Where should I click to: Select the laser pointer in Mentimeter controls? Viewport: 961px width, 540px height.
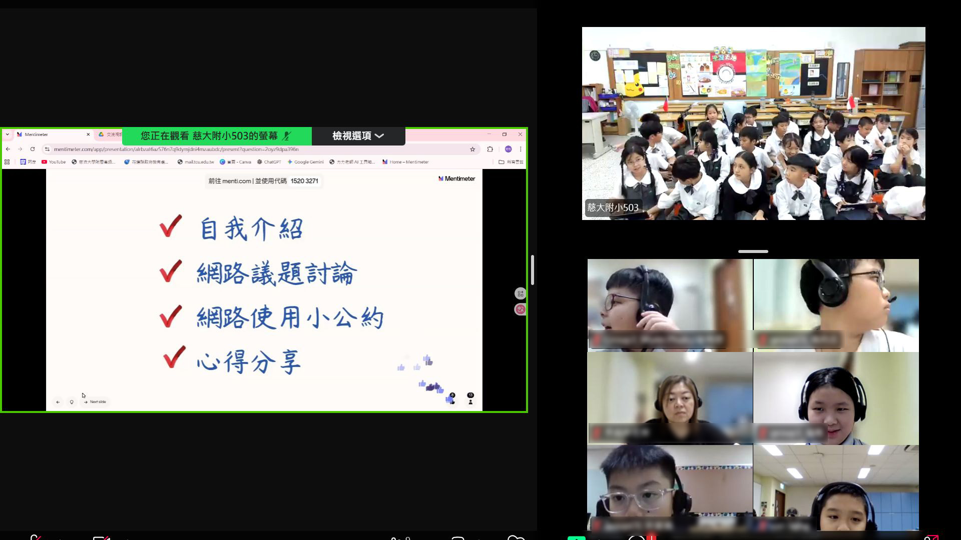(72, 401)
